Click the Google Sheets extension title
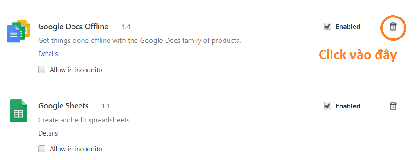 (63, 106)
